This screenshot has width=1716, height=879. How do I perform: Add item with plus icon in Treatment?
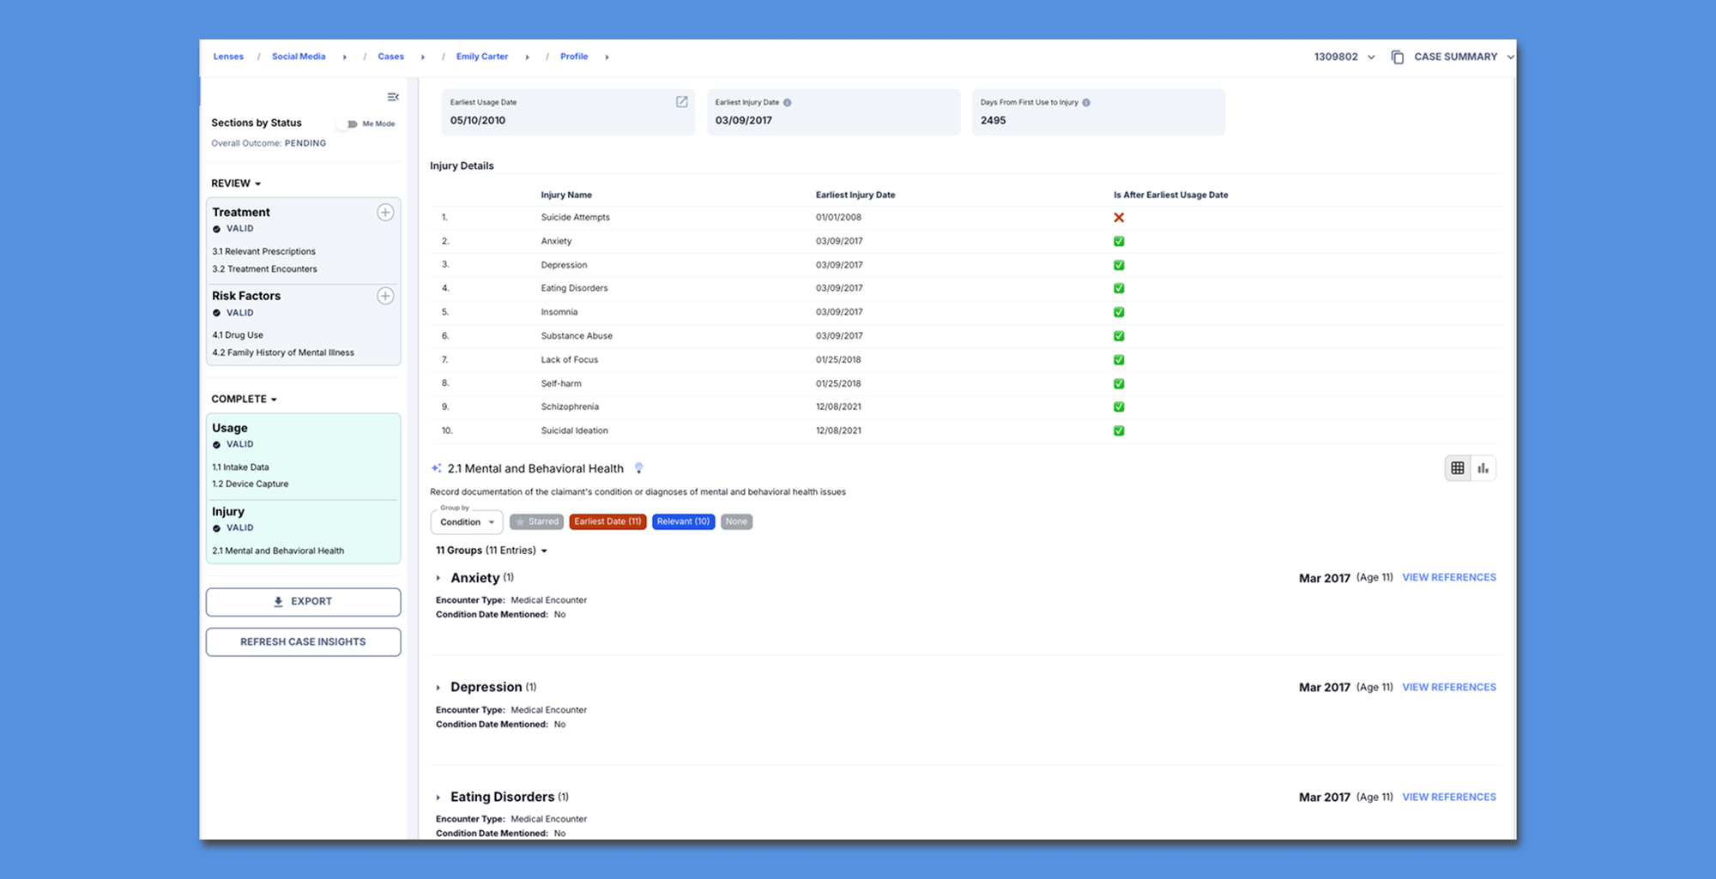(385, 213)
